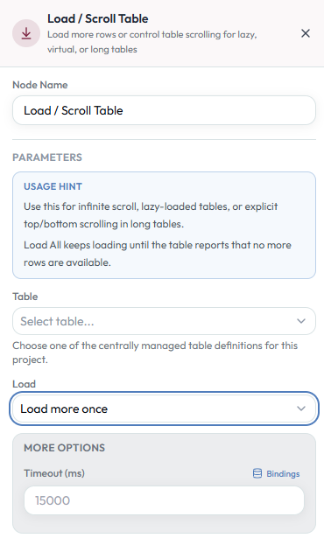
Task: Click the "USAGE HINT" heading text
Action: (x=53, y=186)
